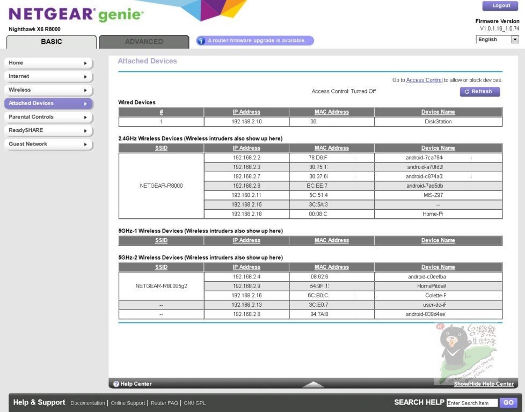The image size is (525, 412).
Task: Follow the Access Control link
Action: [x=424, y=80]
